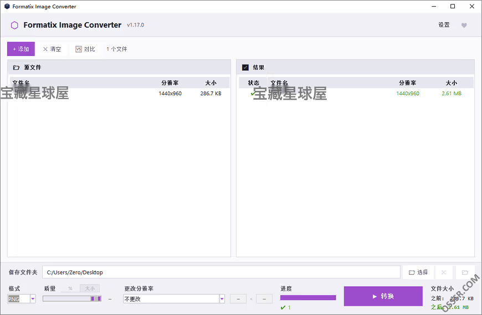The width and height of the screenshot is (482, 315).
Task: Click the open-folder icon button
Action: [465, 272]
